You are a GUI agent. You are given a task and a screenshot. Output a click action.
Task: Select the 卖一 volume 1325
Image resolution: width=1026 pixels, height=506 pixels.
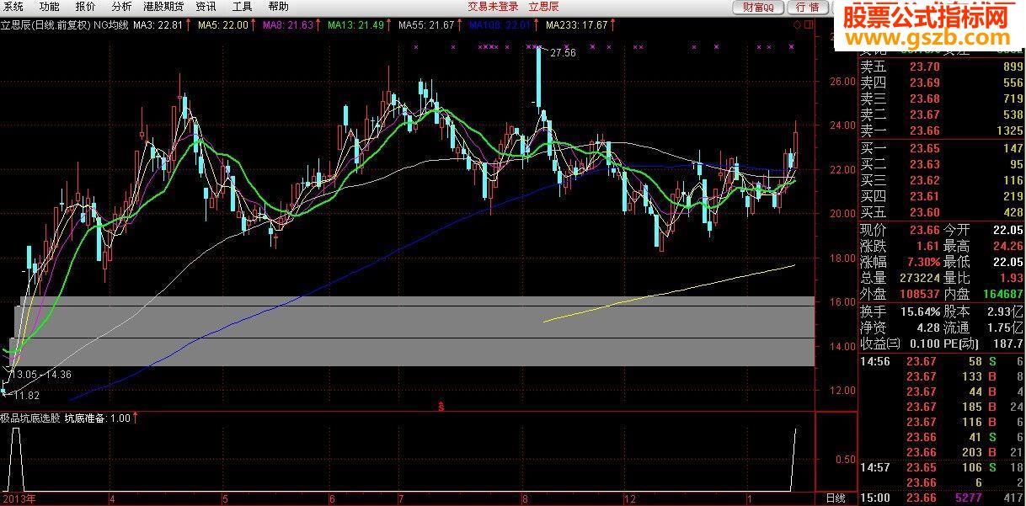[x=1008, y=130]
